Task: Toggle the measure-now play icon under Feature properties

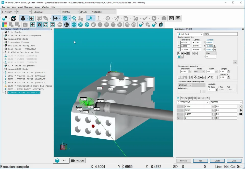Action: tap(179, 57)
